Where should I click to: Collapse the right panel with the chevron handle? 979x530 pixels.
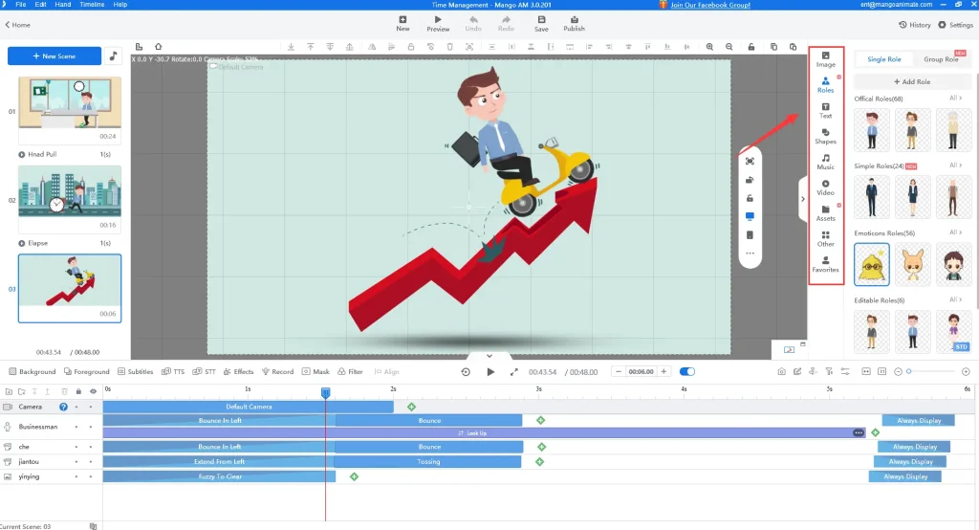802,199
